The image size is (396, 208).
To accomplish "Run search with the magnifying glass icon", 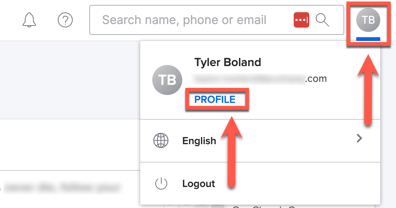I will click(x=322, y=20).
